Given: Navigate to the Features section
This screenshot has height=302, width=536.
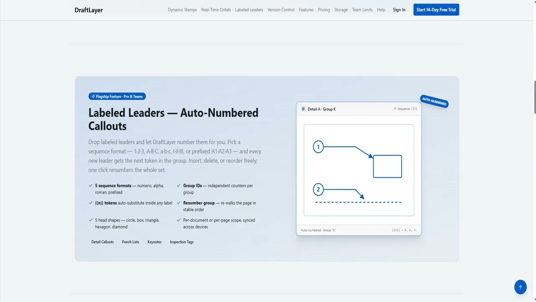Looking at the screenshot, I should click(x=306, y=10).
